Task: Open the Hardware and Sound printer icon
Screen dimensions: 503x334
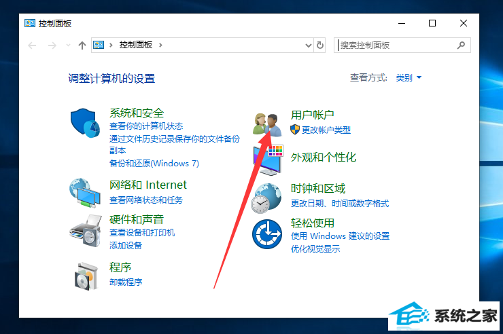Action: [x=86, y=231]
